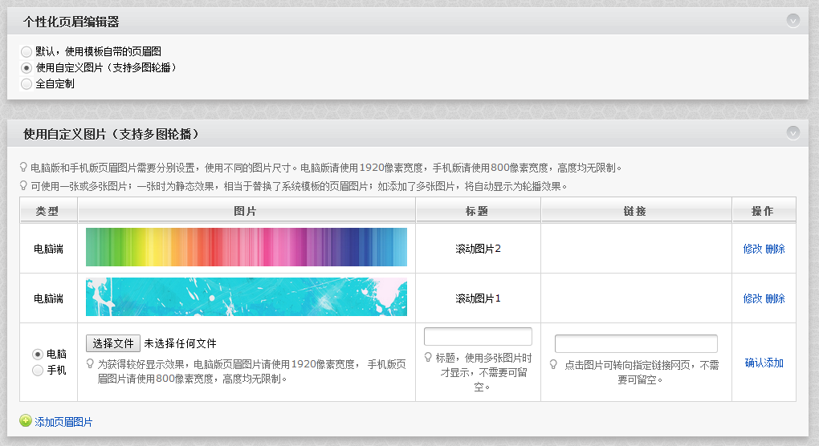Click the green plus icon for 添加页眉图片
Image resolution: width=819 pixels, height=446 pixels.
click(x=26, y=421)
